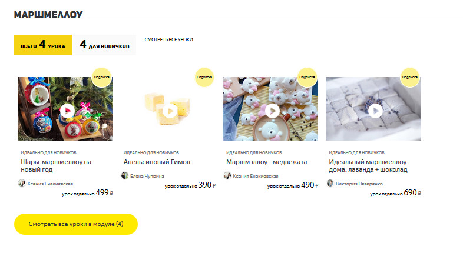Image resolution: width=463 pixels, height=253 pixels.
Task: Click the Смотреть все уроки в модуле (4) button
Action: coord(76,224)
